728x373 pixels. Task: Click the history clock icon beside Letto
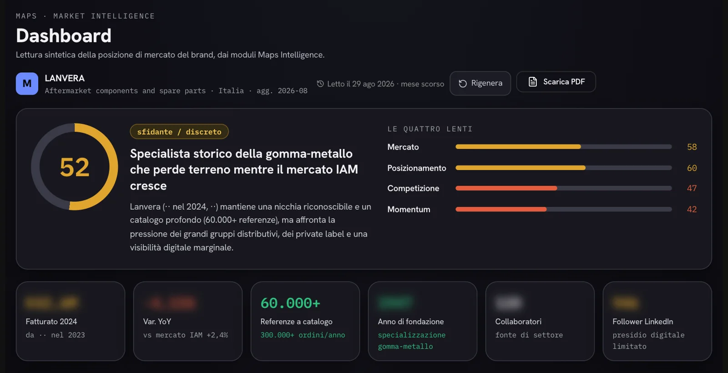[x=320, y=84]
